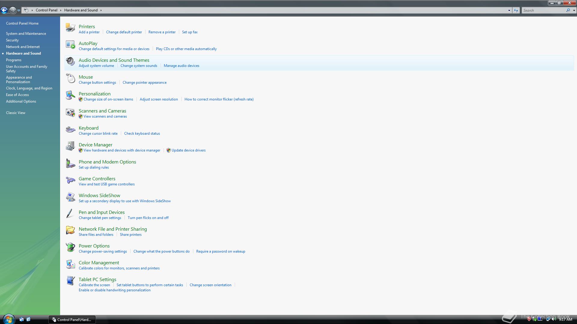Click Manage audio devices link

pos(182,66)
